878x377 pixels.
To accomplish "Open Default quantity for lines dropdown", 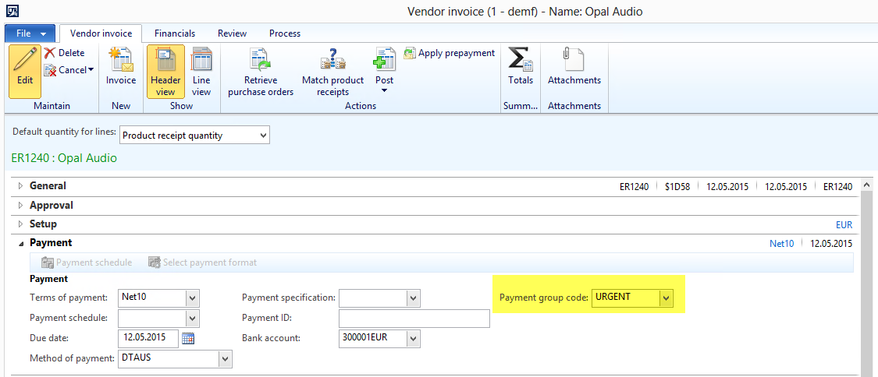I will (x=263, y=136).
